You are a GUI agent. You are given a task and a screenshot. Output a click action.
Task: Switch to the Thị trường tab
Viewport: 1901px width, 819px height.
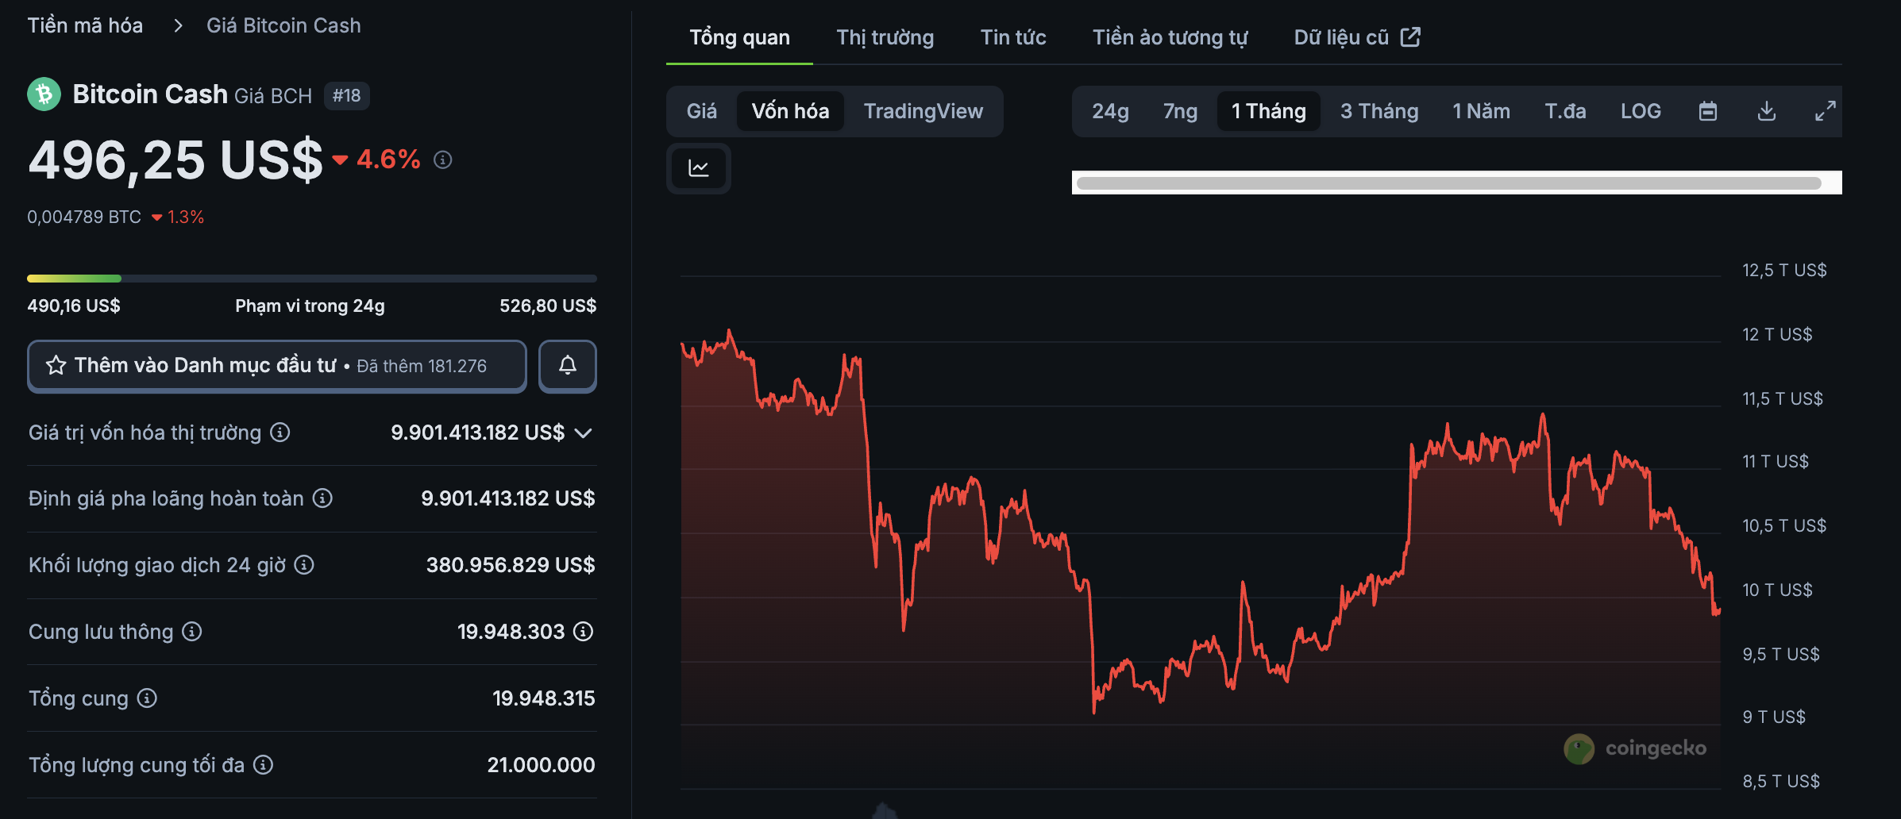click(884, 37)
